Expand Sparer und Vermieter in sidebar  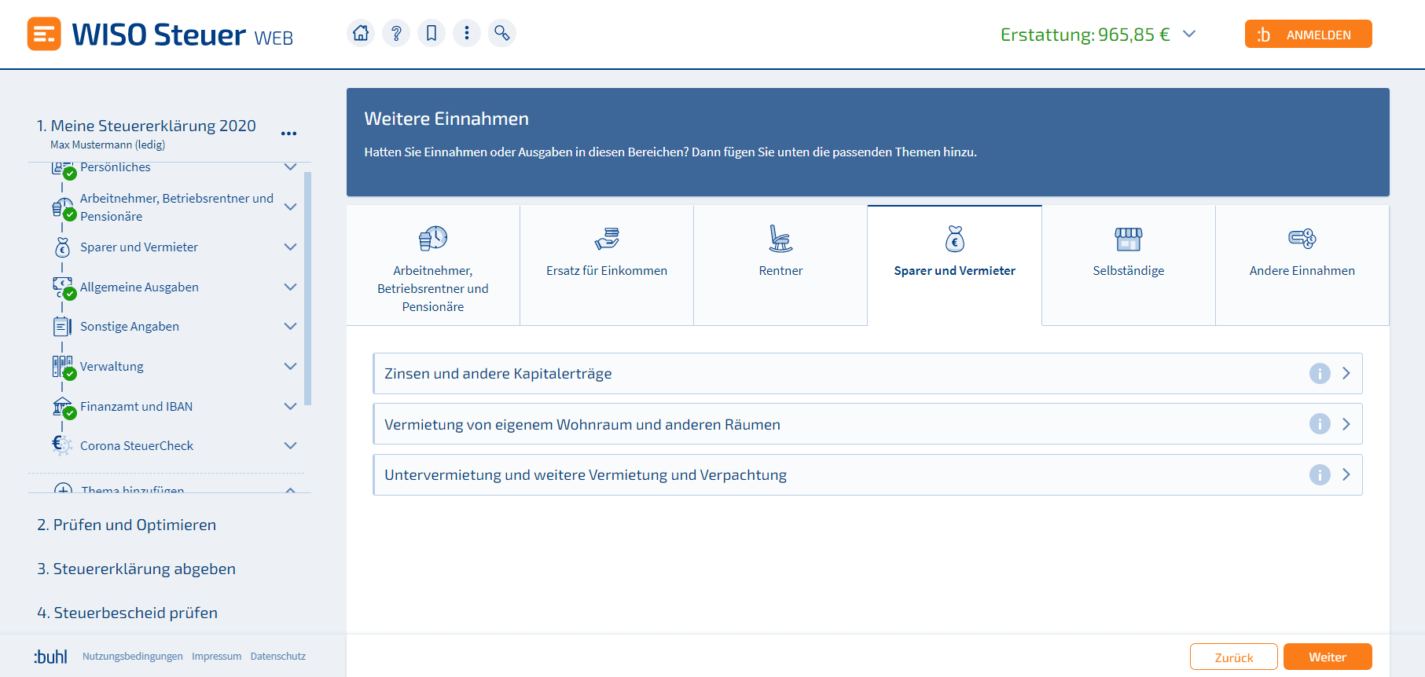290,247
